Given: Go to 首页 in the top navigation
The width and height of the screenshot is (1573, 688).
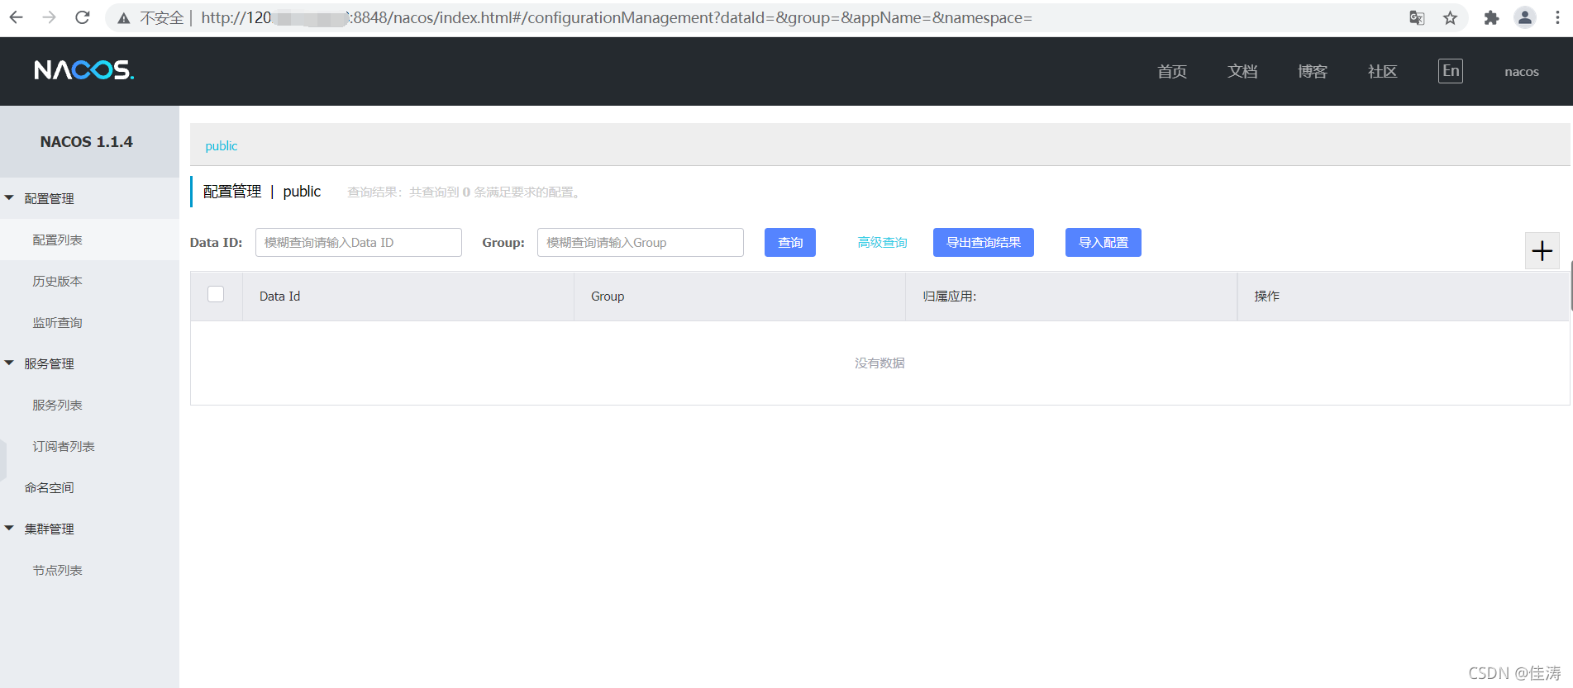Looking at the screenshot, I should pyautogui.click(x=1172, y=72).
